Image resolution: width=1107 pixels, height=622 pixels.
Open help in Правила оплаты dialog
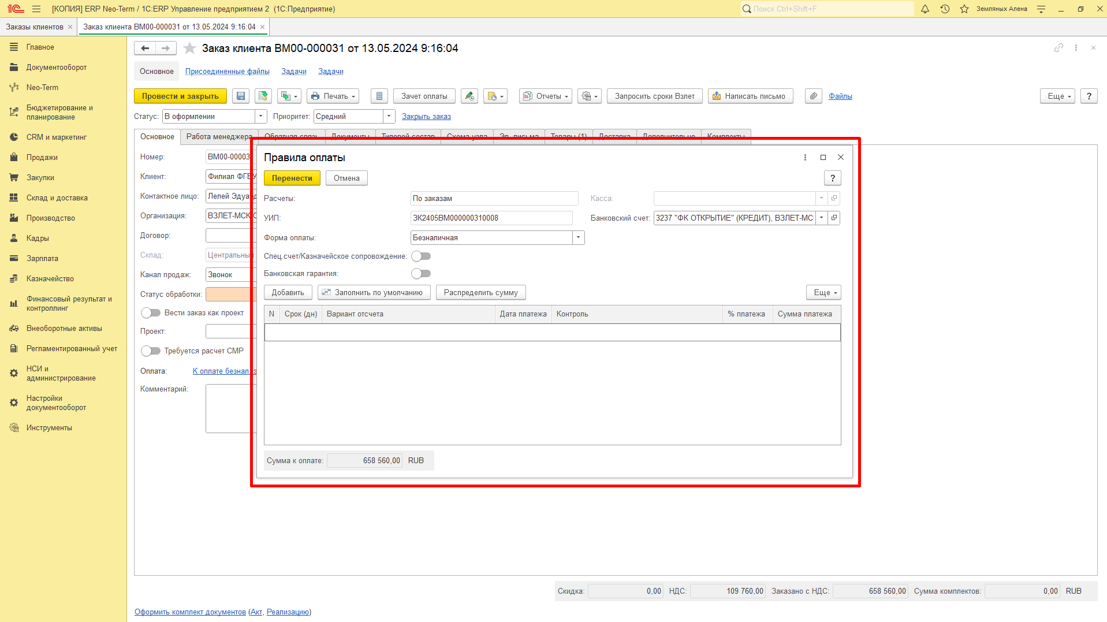(833, 178)
